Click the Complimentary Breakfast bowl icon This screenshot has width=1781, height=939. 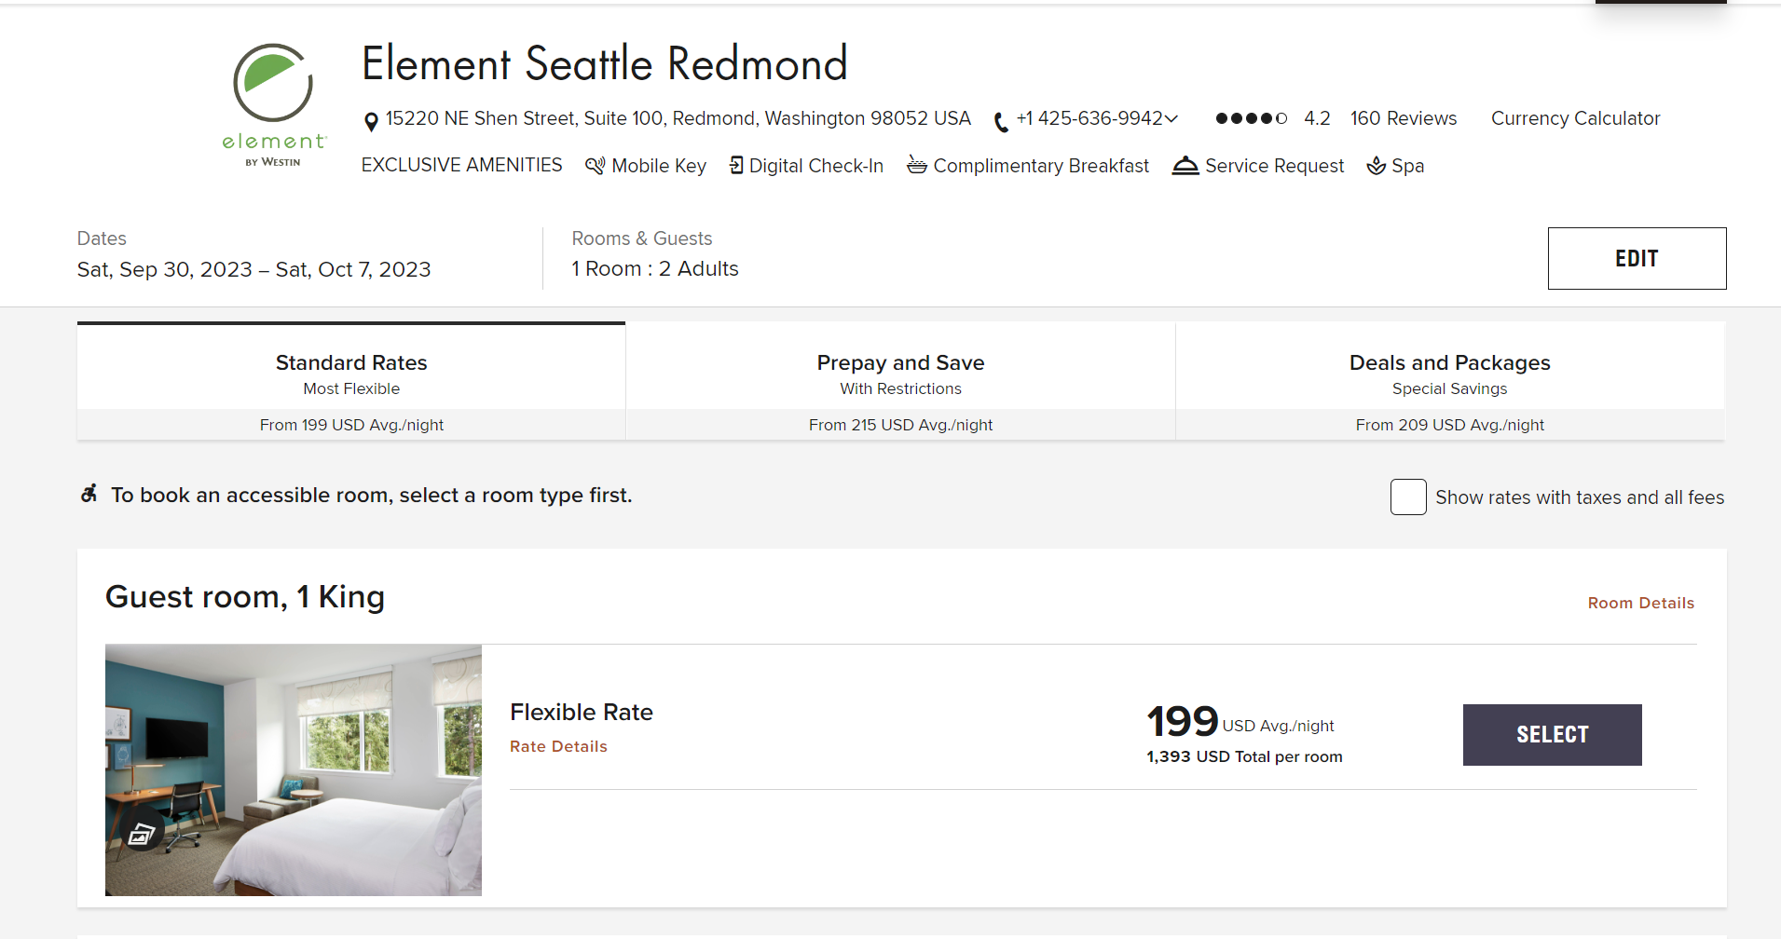(917, 166)
